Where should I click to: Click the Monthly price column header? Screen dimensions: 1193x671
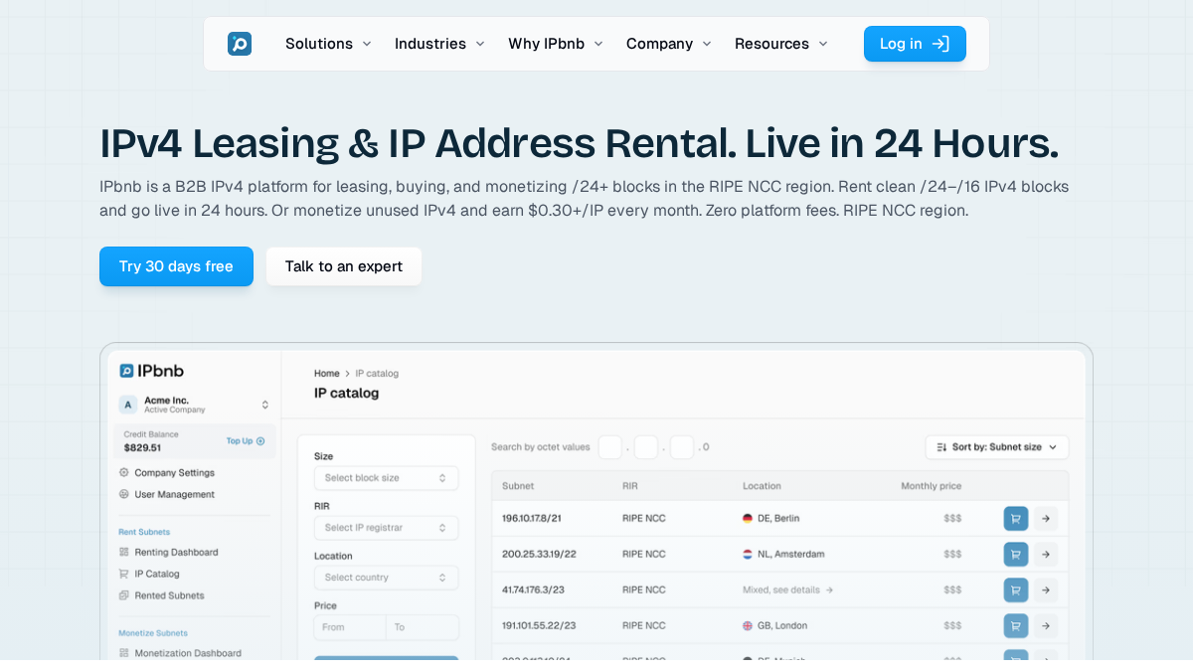tap(932, 486)
